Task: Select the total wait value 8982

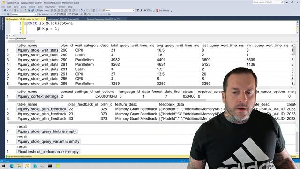Action: (115, 60)
